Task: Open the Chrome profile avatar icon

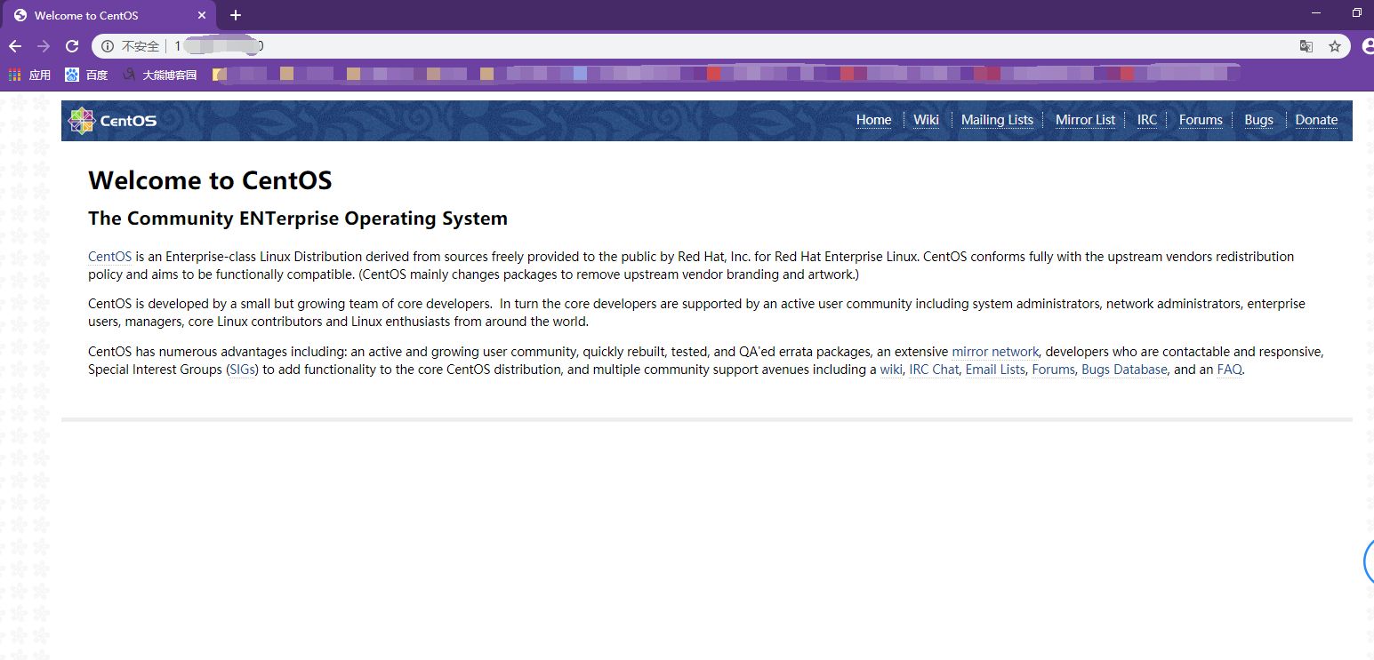Action: point(1369,46)
